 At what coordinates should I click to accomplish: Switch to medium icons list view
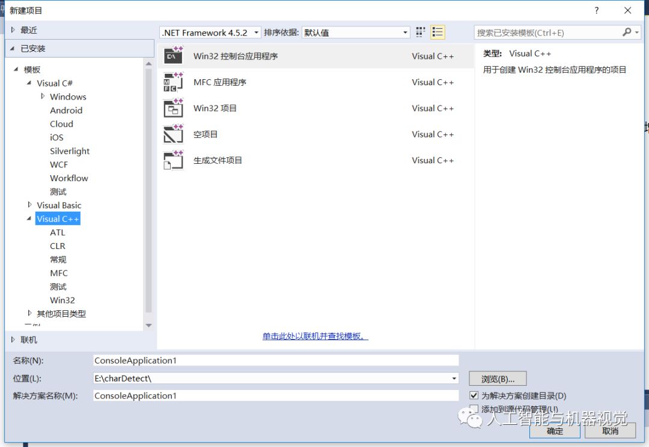click(x=437, y=32)
